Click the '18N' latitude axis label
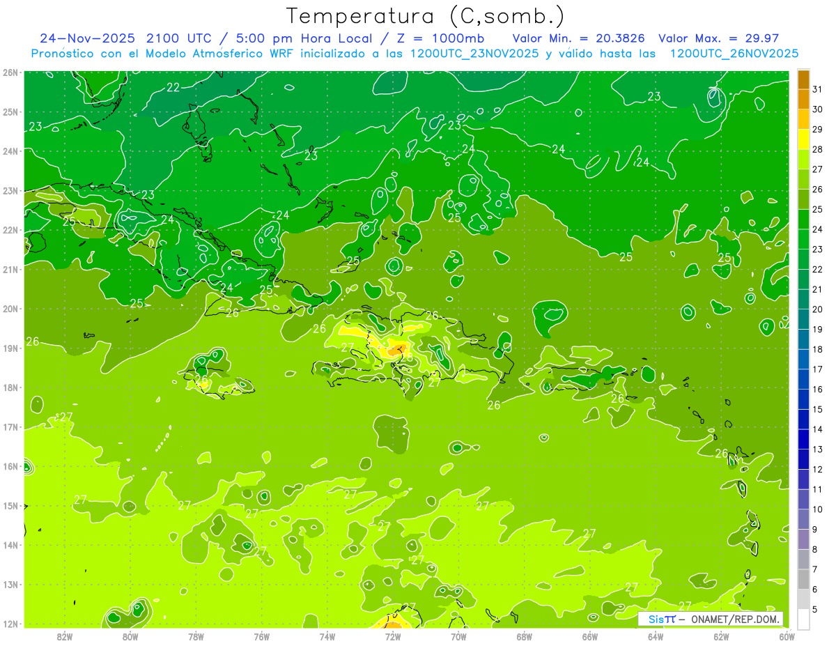The image size is (836, 646). (10, 387)
